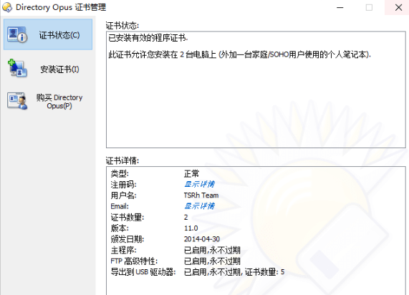The width and height of the screenshot is (409, 295).
Task: Click the text 已安装有效的程序证书.
Action: tap(148, 38)
